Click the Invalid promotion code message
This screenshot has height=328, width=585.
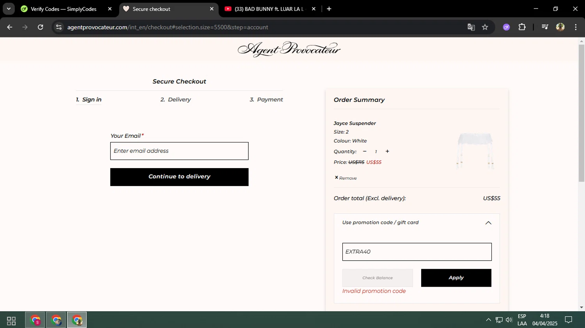point(374,291)
